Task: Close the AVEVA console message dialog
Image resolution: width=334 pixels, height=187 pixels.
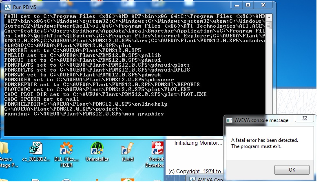Action: [305, 118]
